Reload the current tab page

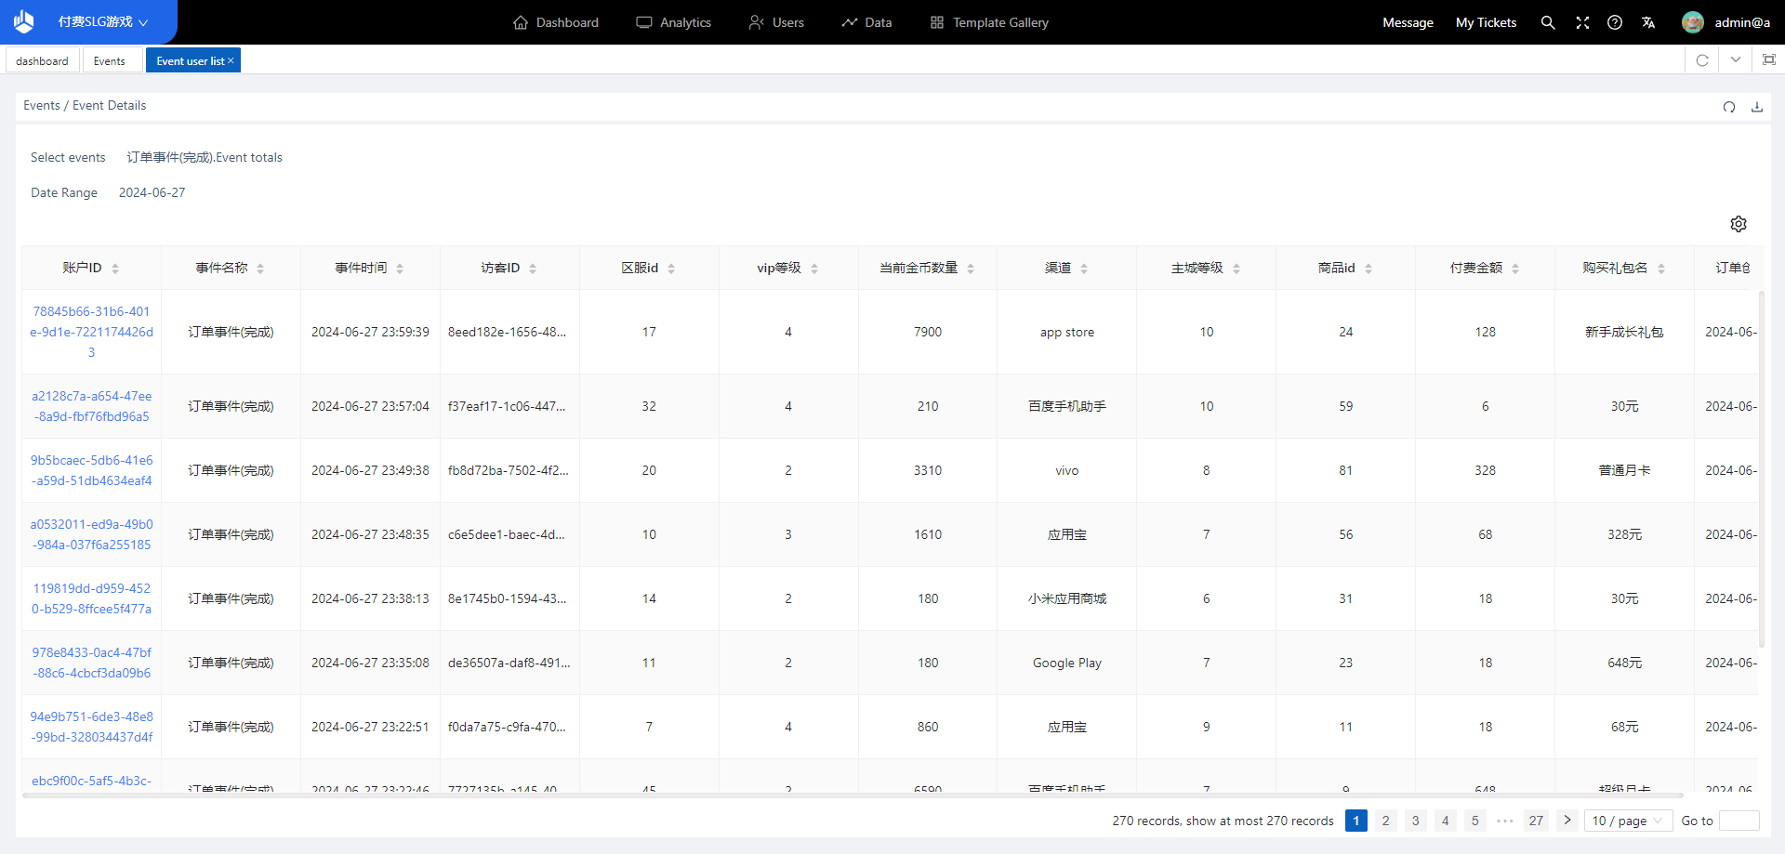pos(1702,60)
